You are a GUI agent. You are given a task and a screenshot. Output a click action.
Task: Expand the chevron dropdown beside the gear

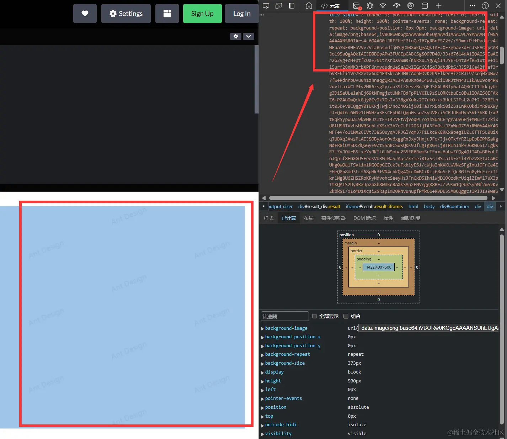[x=249, y=36]
